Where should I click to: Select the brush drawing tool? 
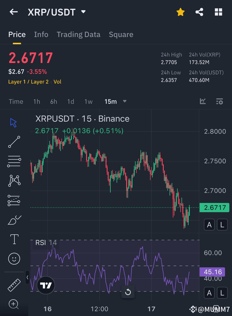pyautogui.click(x=14, y=220)
